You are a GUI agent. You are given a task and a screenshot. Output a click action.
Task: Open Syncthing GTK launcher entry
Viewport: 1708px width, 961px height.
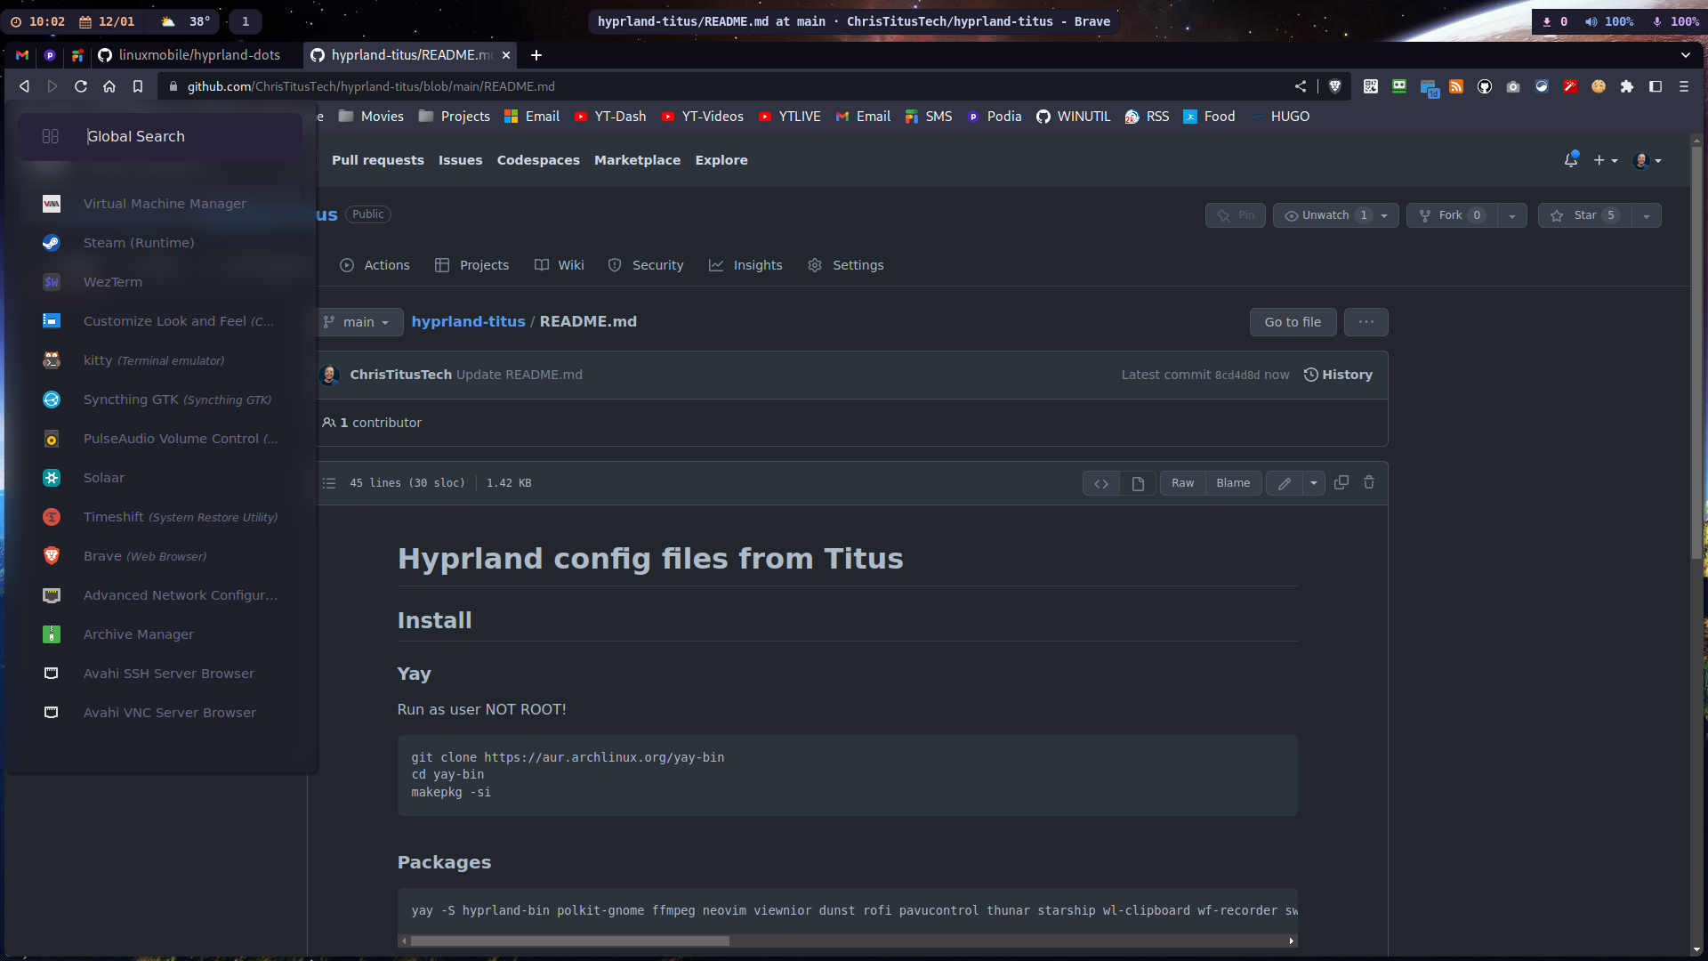point(160,400)
